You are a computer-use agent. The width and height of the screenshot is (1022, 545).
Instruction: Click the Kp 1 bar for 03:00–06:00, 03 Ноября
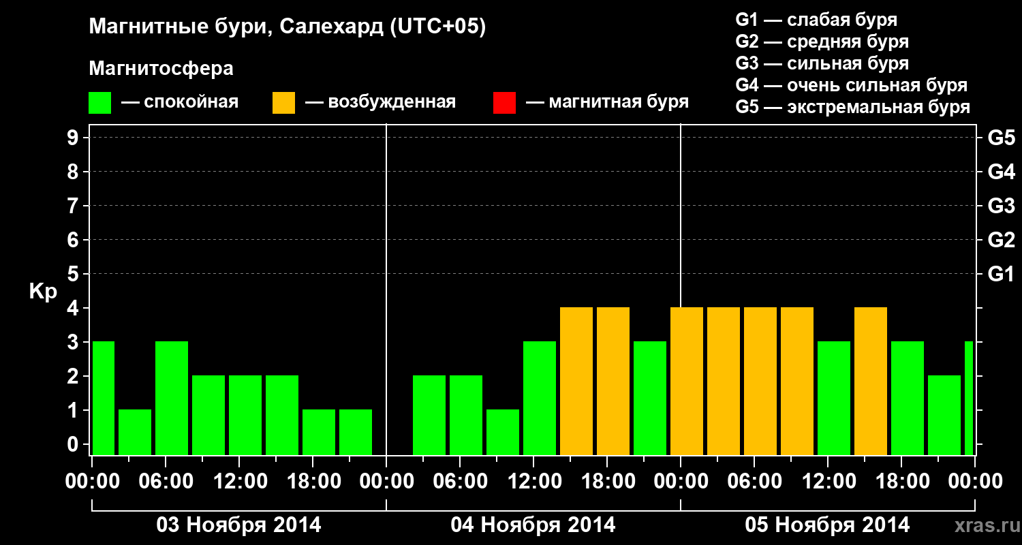[x=135, y=432]
